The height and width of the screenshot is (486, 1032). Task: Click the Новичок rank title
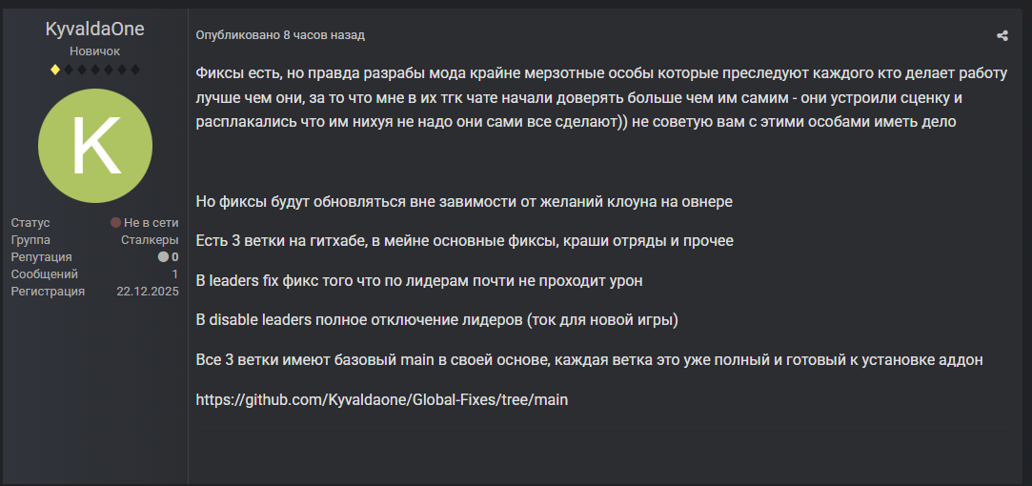click(94, 51)
